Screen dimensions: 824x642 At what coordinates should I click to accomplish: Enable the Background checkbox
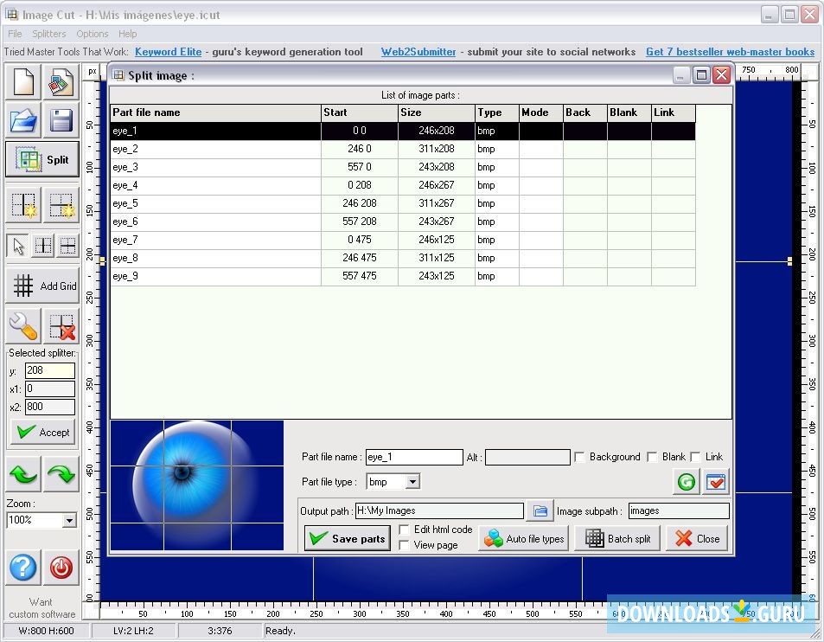coord(580,457)
